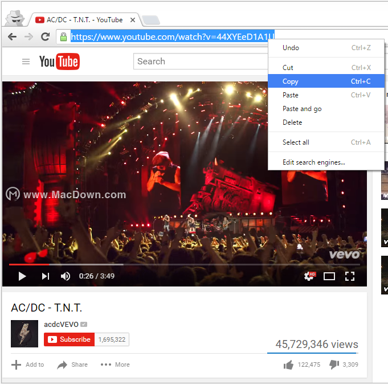Click into the YouTube Search box
This screenshot has width=388, height=389.
point(201,62)
